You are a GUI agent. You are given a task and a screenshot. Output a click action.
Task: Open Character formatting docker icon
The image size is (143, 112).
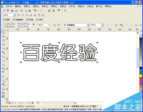pos(136,25)
